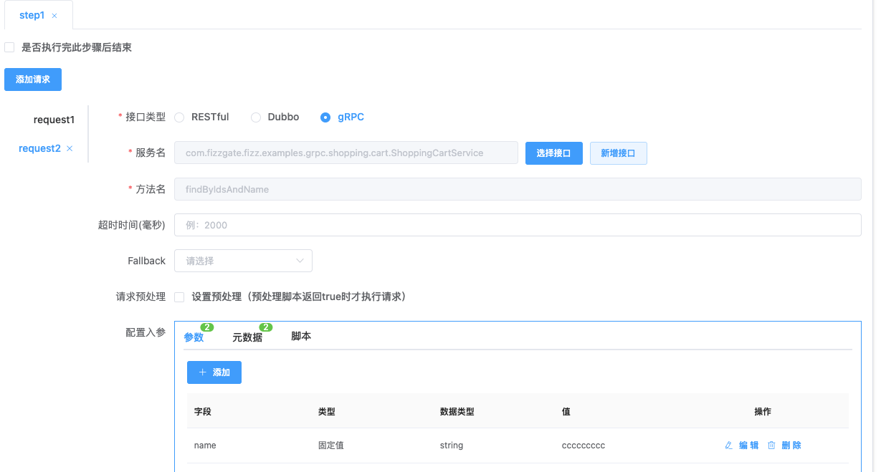This screenshot has width=881, height=472.
Task: Remove request2 using its x icon
Action: pos(70,148)
